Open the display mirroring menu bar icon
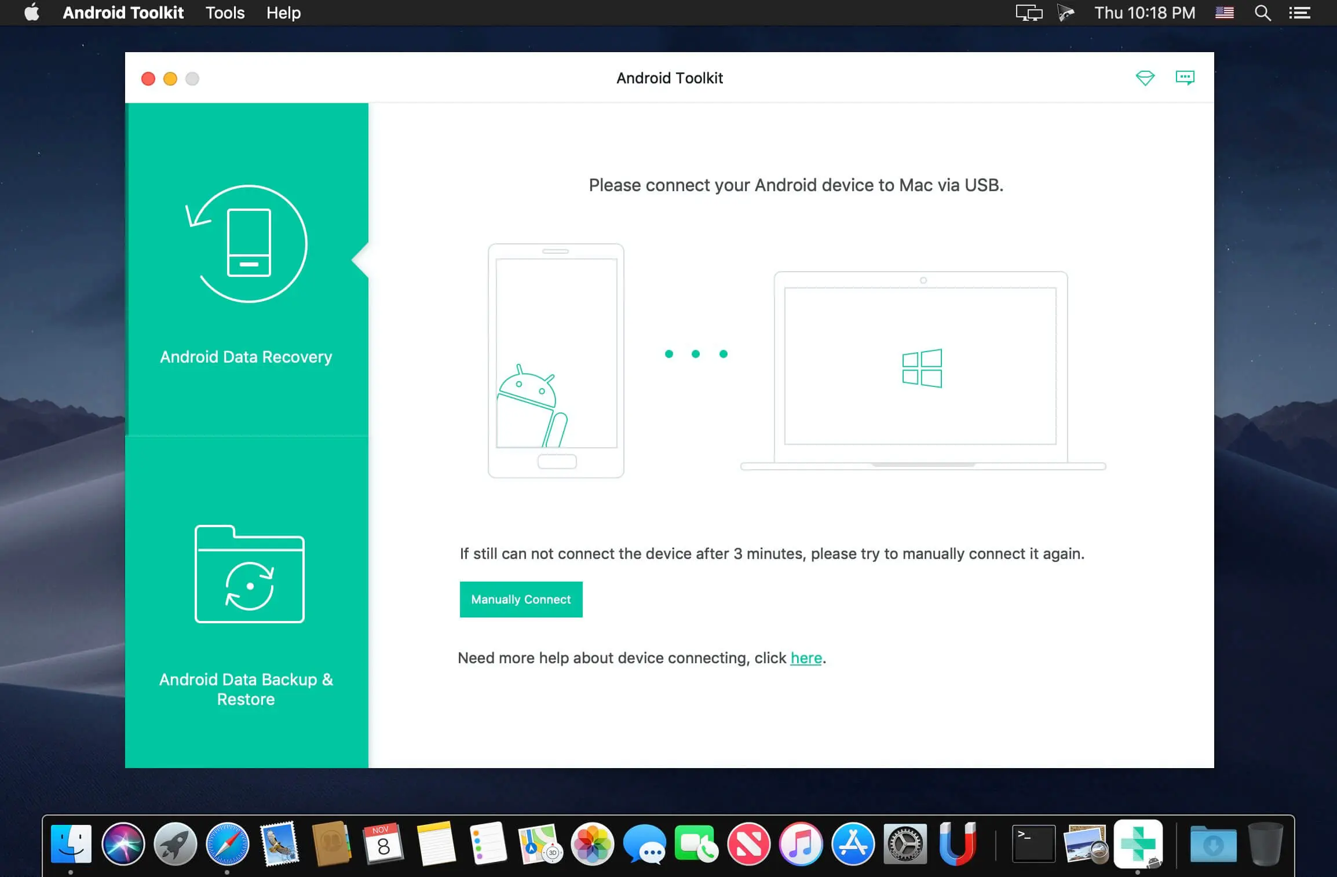This screenshot has width=1337, height=877. point(1028,12)
